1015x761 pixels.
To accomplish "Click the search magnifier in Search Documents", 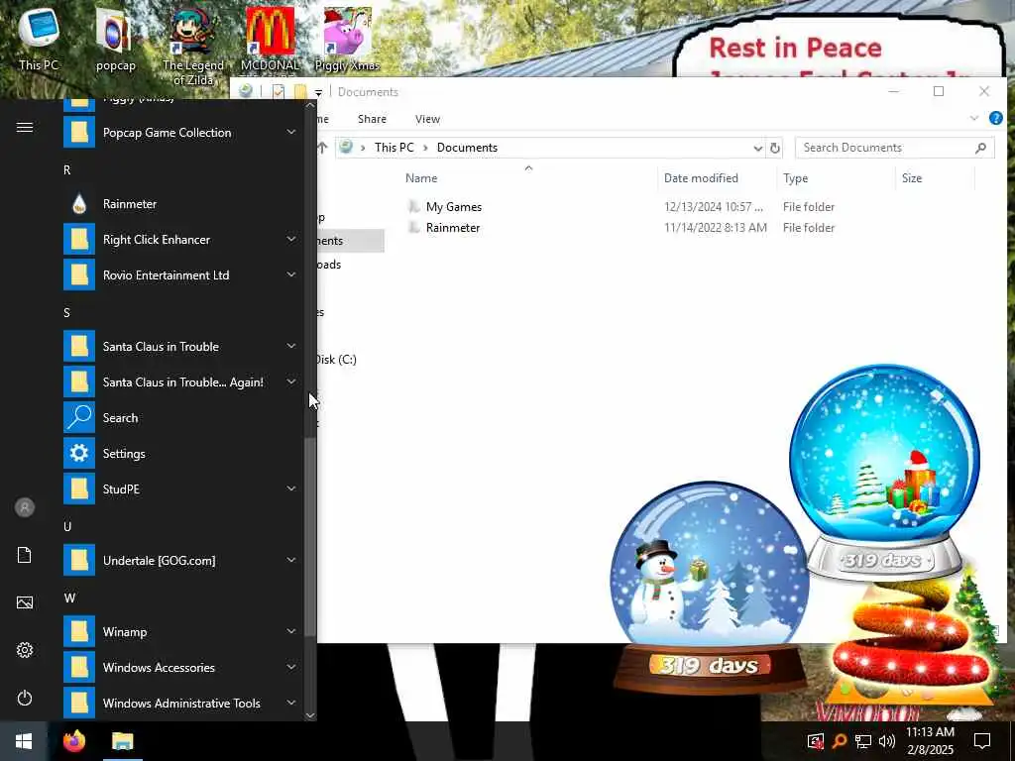I will (980, 149).
